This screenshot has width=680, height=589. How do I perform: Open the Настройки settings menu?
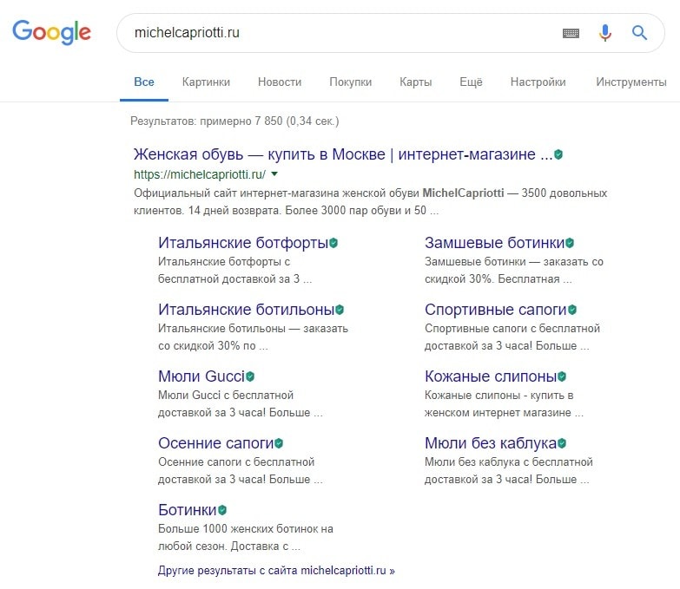pyautogui.click(x=538, y=82)
